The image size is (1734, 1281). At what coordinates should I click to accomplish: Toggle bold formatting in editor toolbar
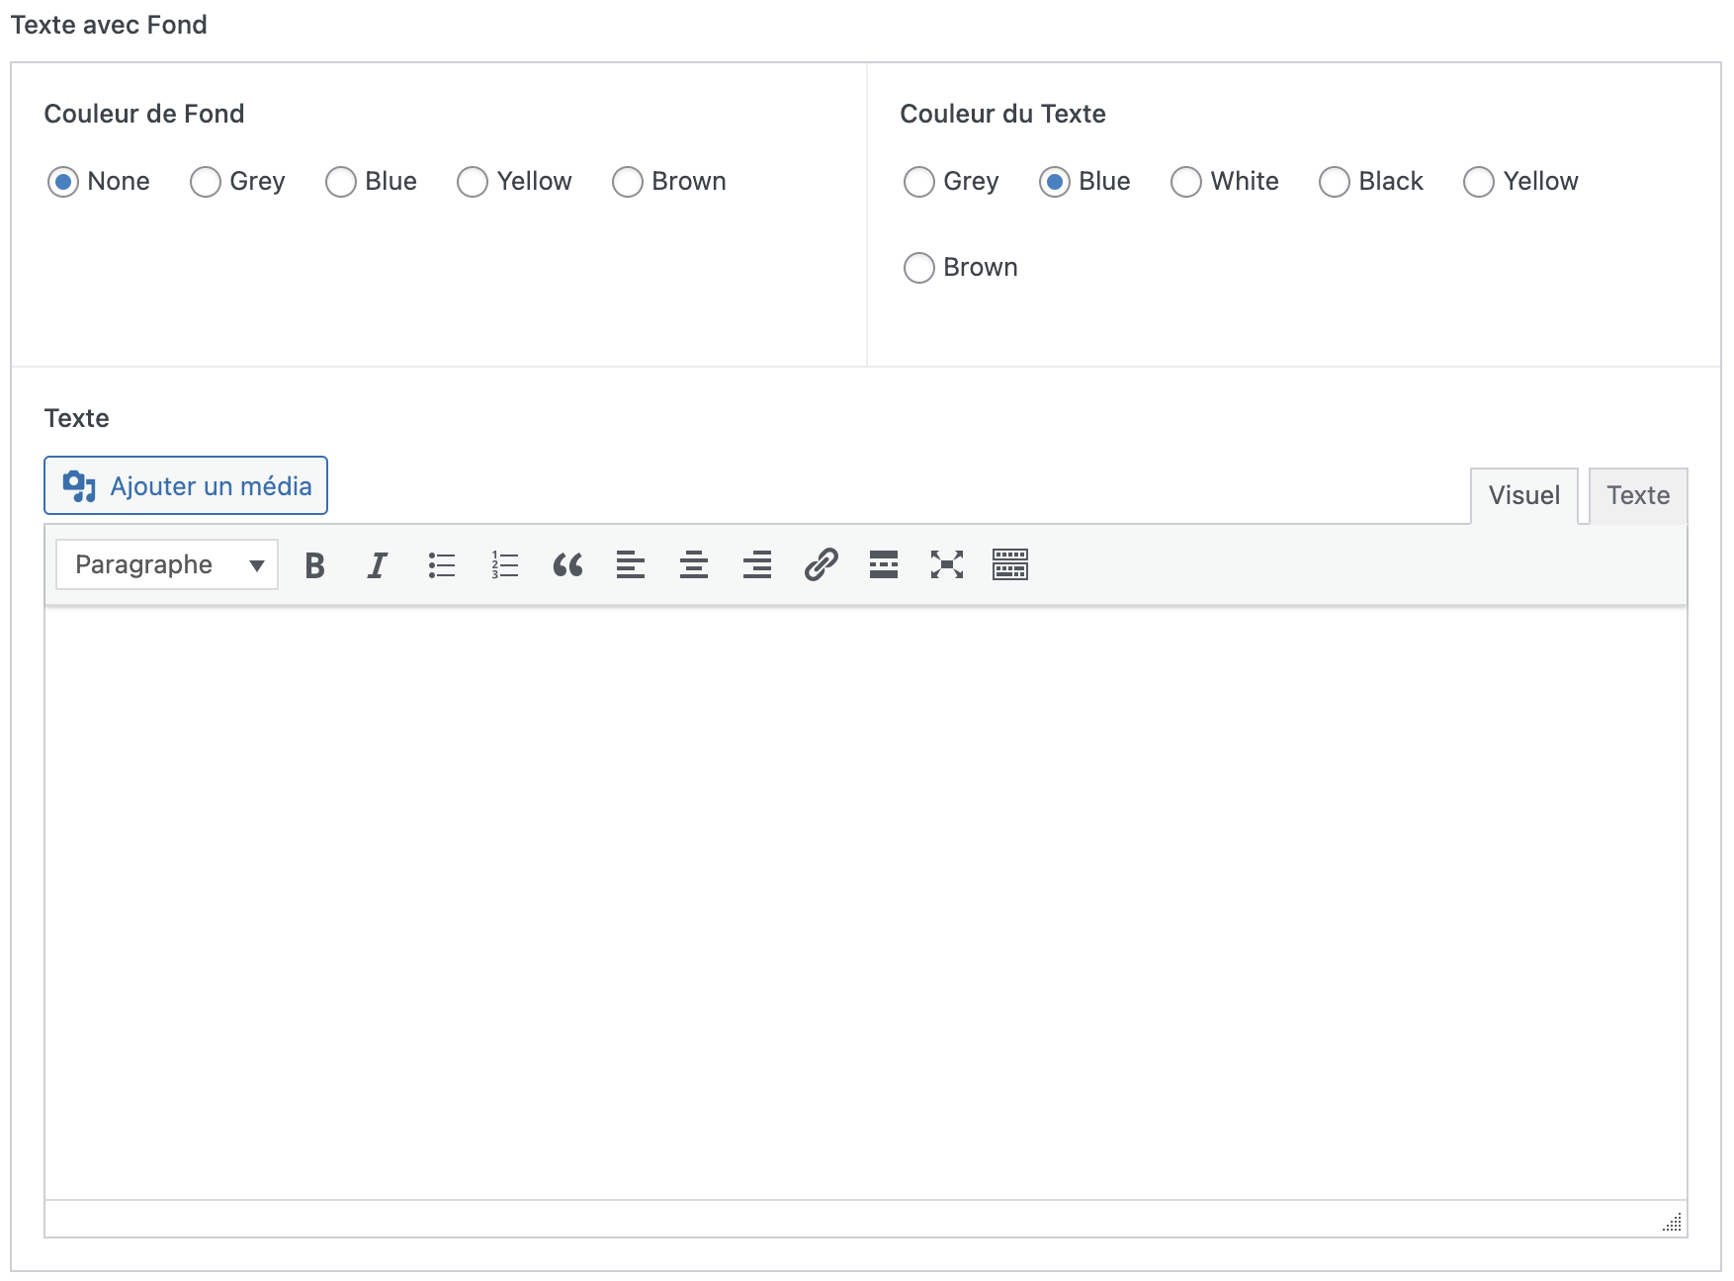click(x=314, y=565)
